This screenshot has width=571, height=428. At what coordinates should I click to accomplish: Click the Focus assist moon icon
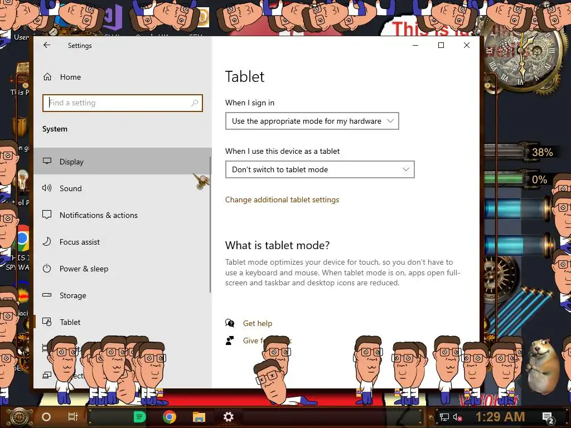coord(47,241)
